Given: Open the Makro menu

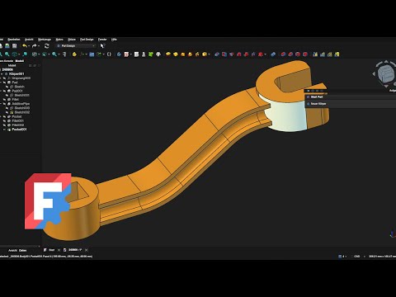Looking at the screenshot, I should [59, 40].
